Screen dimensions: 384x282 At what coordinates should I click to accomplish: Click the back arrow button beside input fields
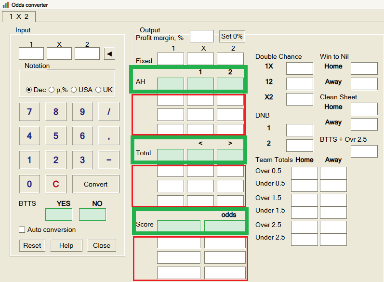109,54
